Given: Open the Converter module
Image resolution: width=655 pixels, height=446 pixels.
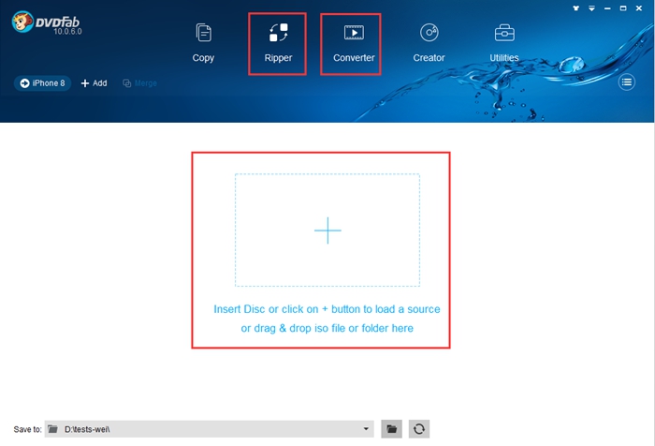Looking at the screenshot, I should [354, 43].
